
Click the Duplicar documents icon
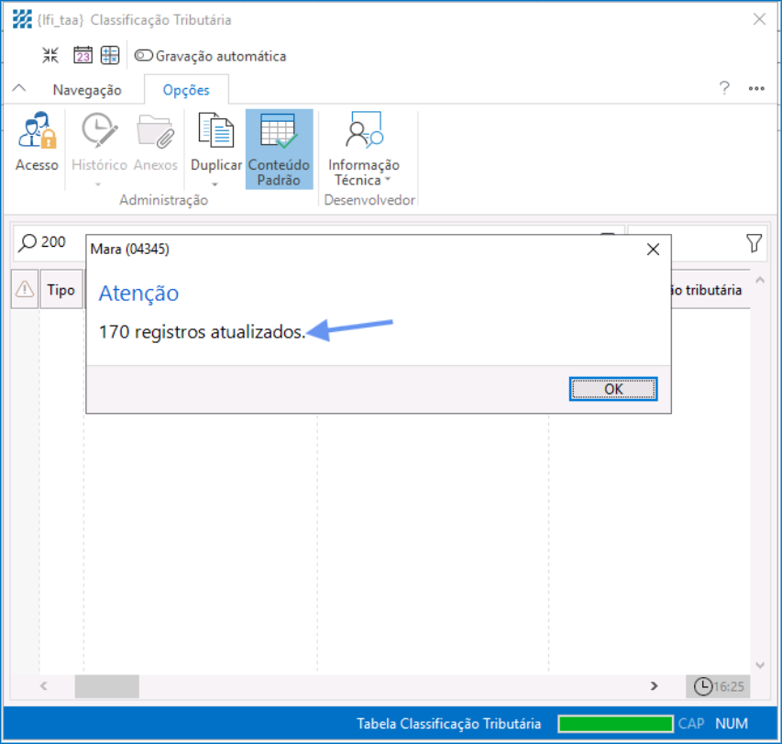coord(216,134)
